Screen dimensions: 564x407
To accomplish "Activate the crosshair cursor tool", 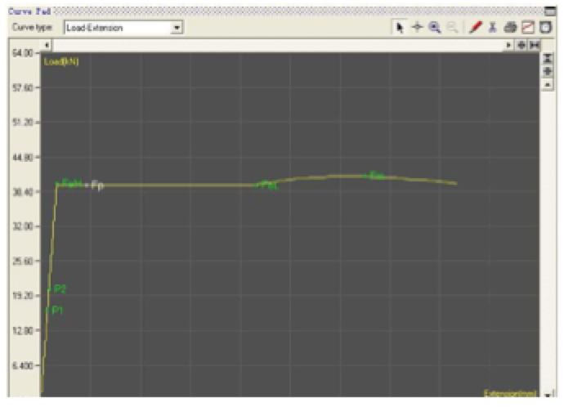I will (x=417, y=27).
